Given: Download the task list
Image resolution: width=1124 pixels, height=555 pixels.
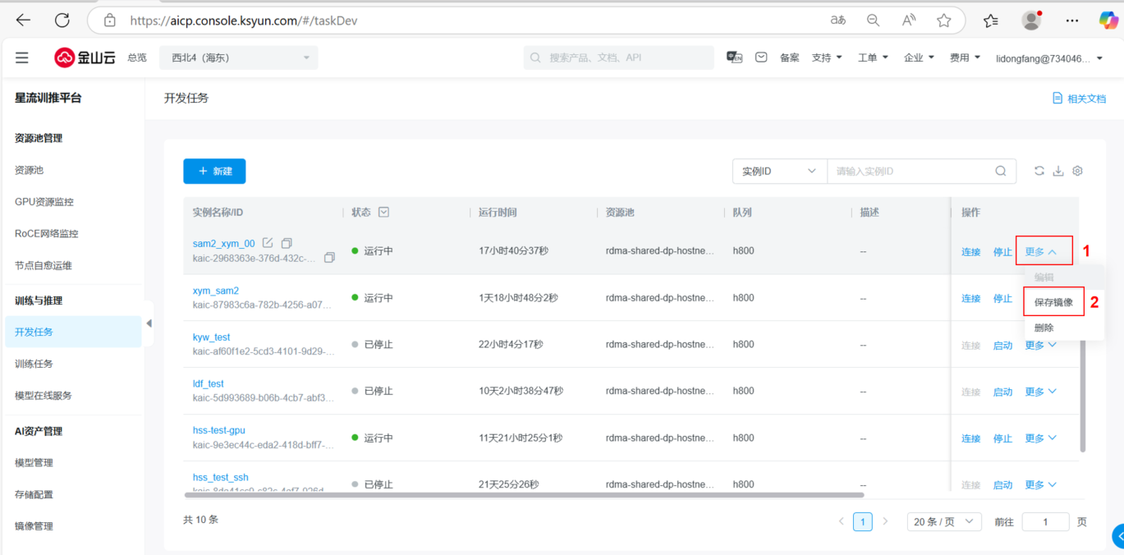Looking at the screenshot, I should tap(1058, 171).
